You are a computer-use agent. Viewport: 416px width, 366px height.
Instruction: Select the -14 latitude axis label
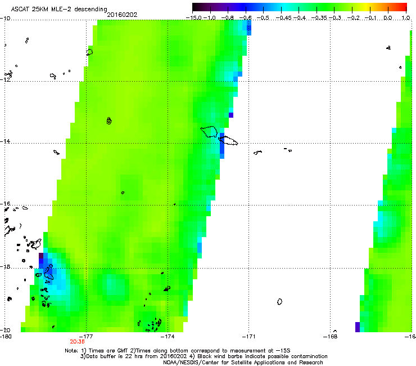click(5, 141)
